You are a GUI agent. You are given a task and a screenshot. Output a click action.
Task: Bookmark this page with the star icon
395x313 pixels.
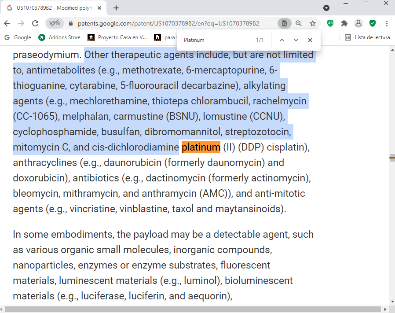click(313, 23)
